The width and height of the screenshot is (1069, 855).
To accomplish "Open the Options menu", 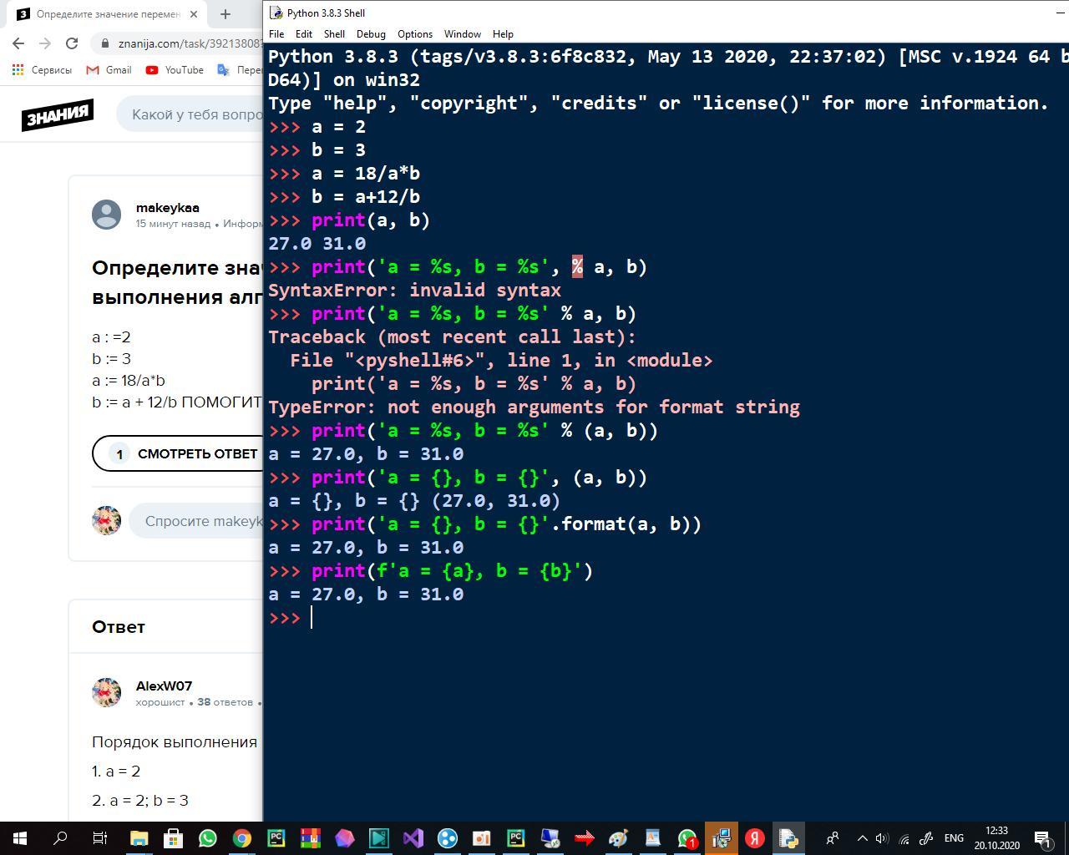I will tap(414, 34).
